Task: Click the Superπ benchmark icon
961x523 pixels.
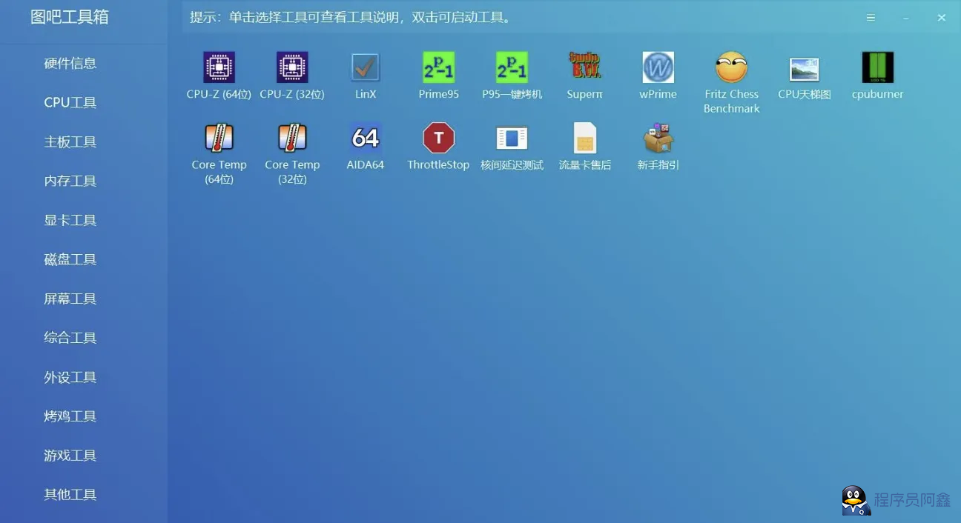Action: coord(585,67)
